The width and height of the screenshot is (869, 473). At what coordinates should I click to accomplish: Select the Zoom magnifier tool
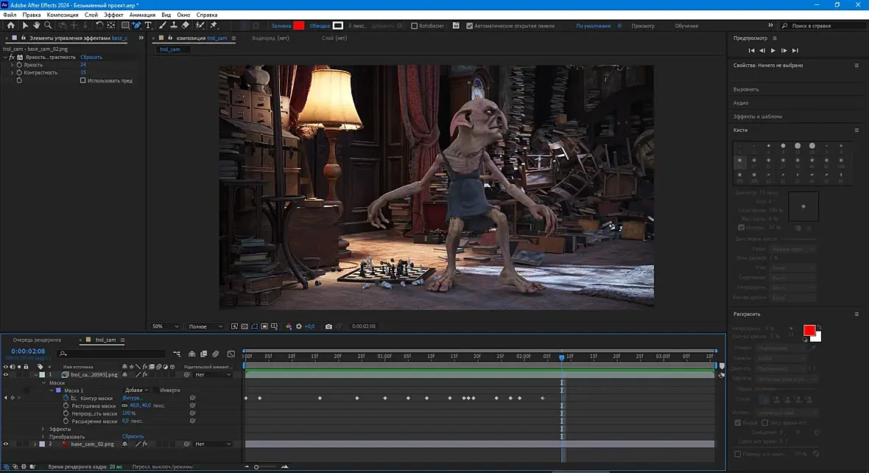click(x=47, y=26)
